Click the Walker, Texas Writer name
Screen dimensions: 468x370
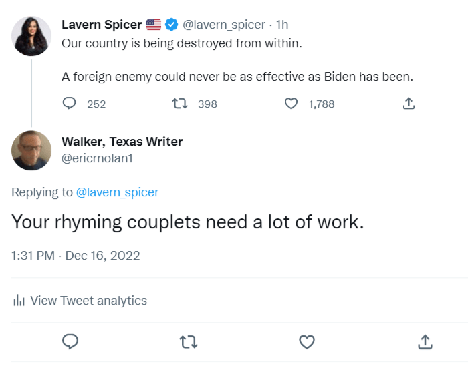[122, 141]
